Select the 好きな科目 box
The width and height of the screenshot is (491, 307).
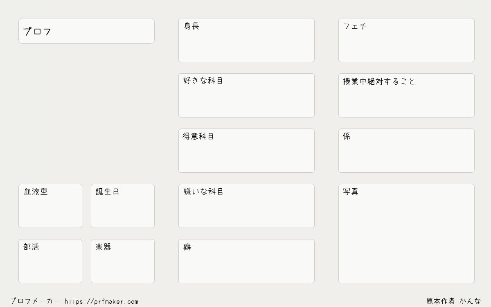point(246,95)
